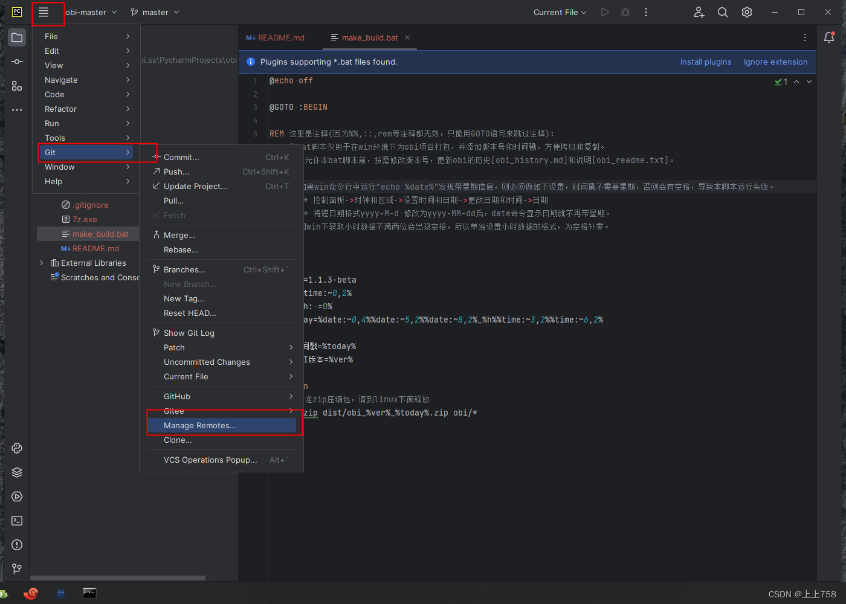Open the Project tool window folder icon
This screenshot has width=846, height=604.
16,37
